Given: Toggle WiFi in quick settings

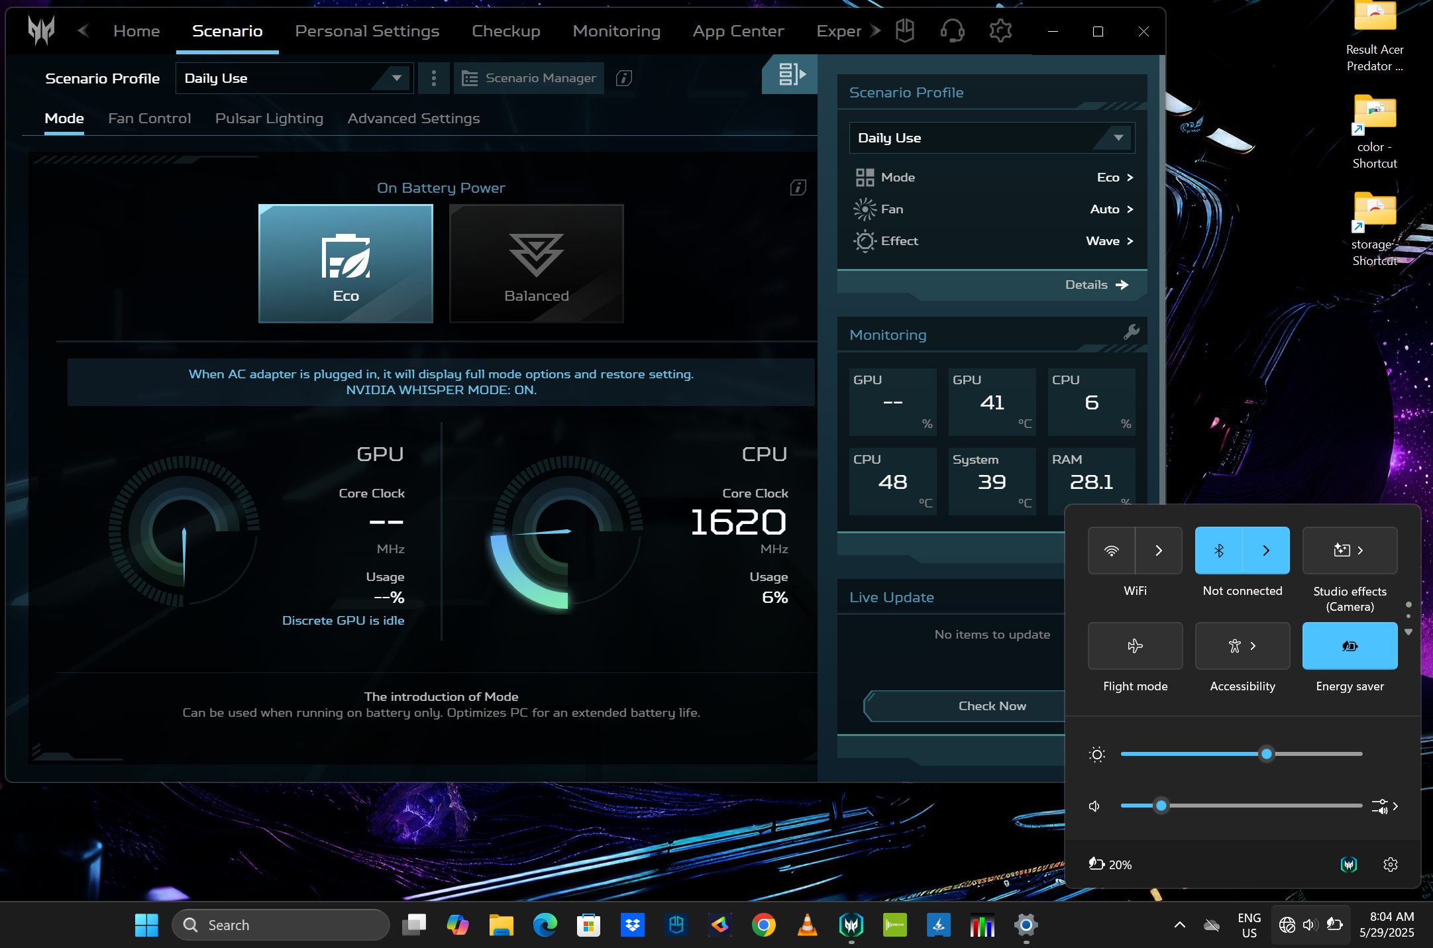Looking at the screenshot, I should tap(1112, 551).
